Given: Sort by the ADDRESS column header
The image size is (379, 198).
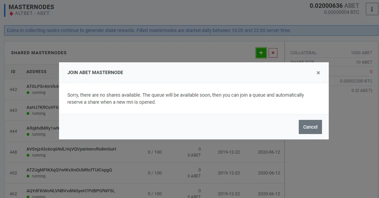Looking at the screenshot, I should pyautogui.click(x=36, y=72).
